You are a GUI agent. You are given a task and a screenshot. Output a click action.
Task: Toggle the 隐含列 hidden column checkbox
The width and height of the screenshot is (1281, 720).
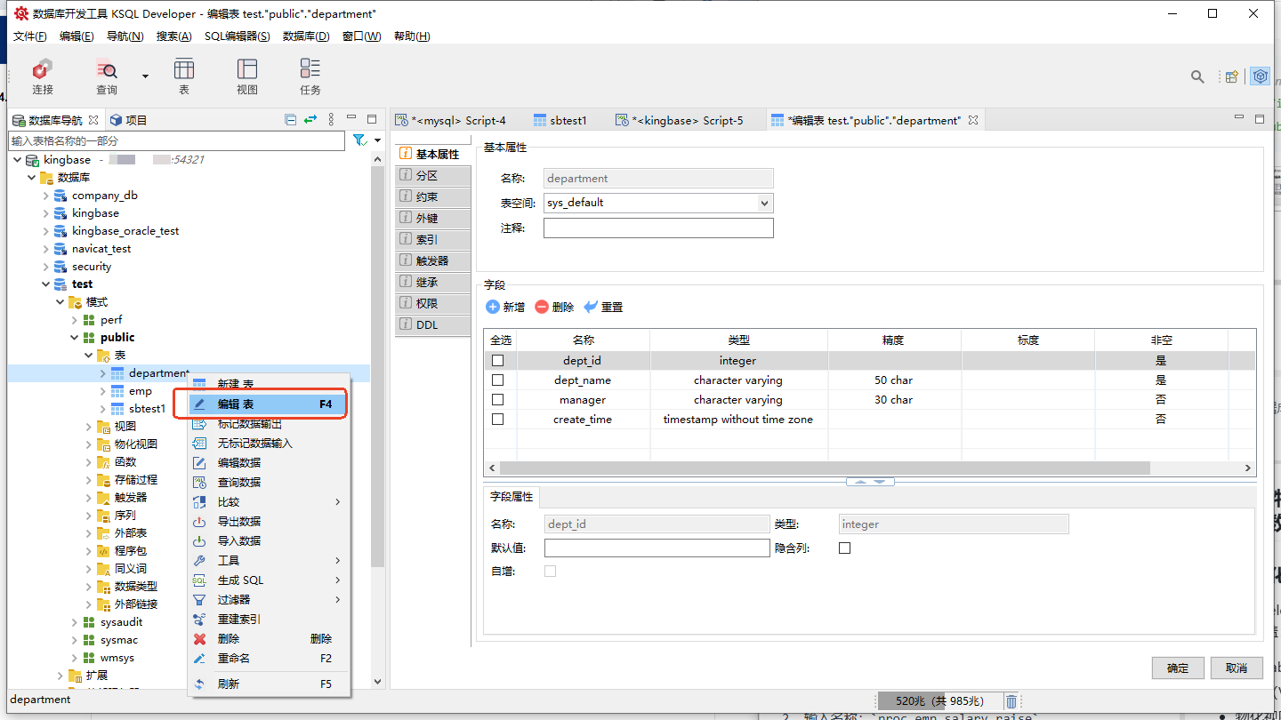845,548
